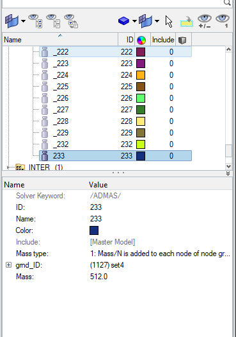
Task: Toggle the isolate-only eye icon
Action: (223, 21)
